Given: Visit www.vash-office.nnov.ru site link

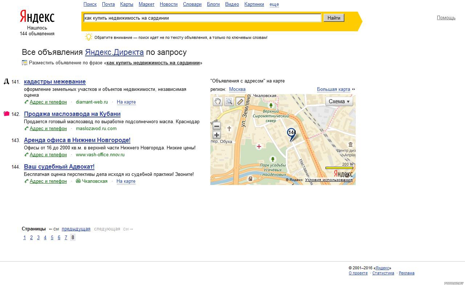Looking at the screenshot, I should pos(100,155).
